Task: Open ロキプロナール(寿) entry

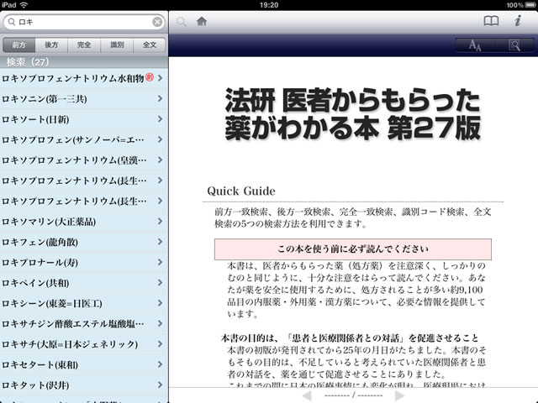Action: (84, 263)
